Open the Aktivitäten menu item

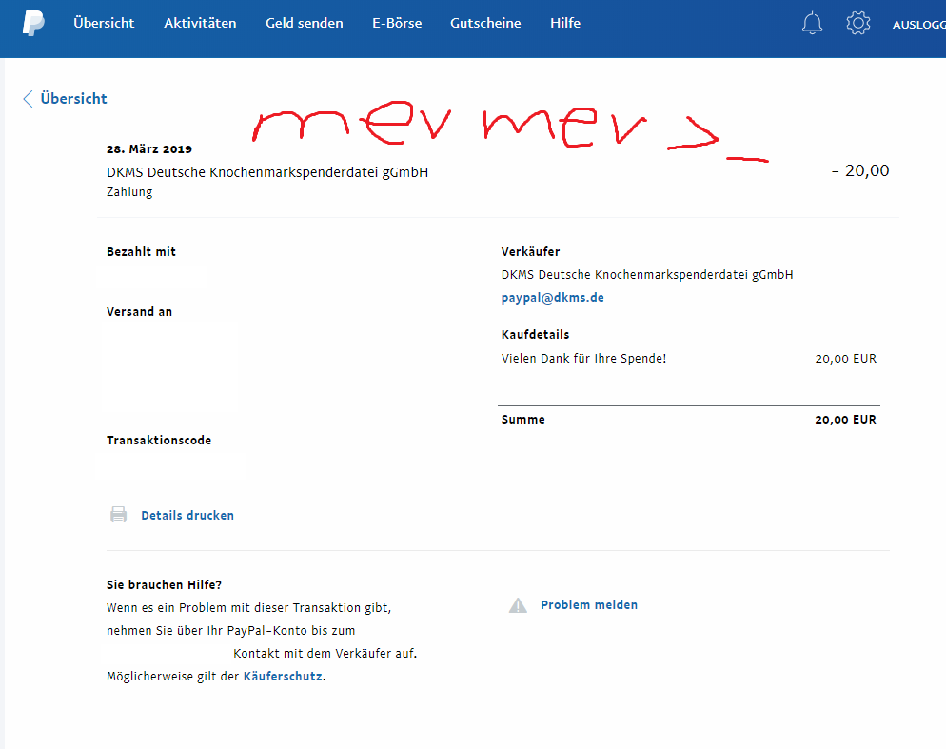[200, 23]
